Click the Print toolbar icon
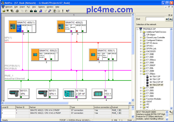Screen dimensions: 174x122 tap(17, 11)
